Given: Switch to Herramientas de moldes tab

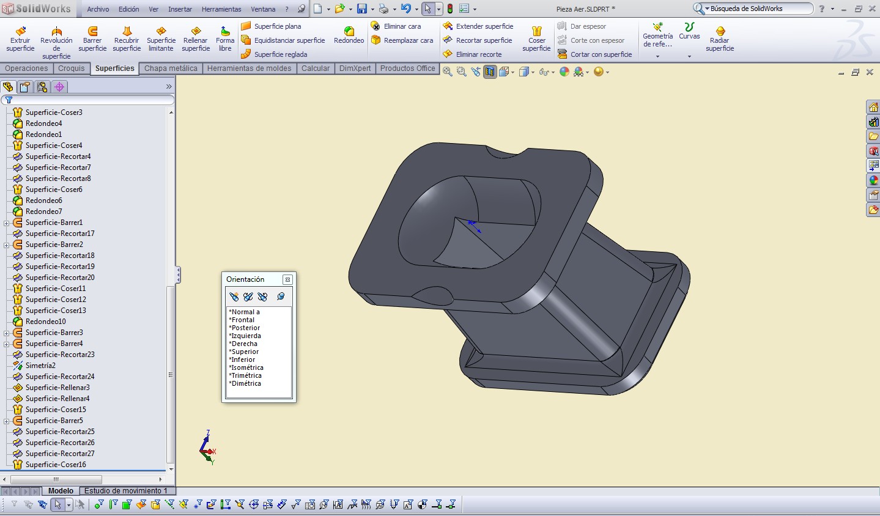Looking at the screenshot, I should tap(249, 68).
